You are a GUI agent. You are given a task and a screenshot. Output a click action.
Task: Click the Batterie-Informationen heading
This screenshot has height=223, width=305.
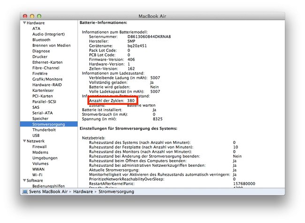click(103, 23)
